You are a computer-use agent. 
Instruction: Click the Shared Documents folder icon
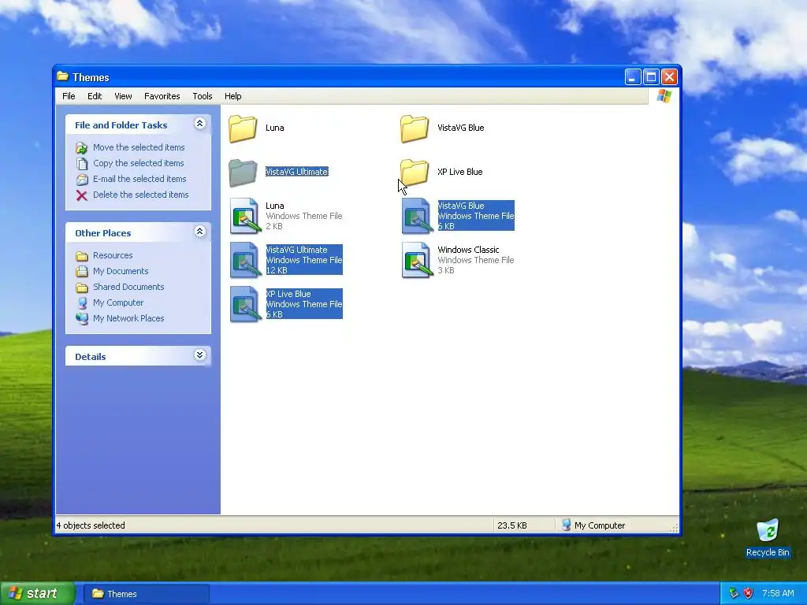(x=82, y=287)
